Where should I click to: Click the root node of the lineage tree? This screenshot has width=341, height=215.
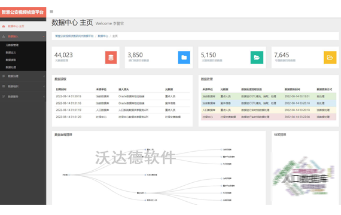tap(69, 175)
